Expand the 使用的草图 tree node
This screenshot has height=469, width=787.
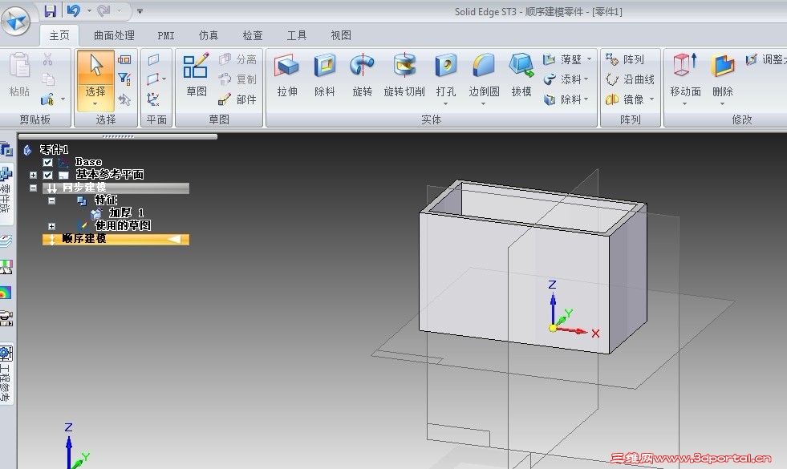coord(51,226)
